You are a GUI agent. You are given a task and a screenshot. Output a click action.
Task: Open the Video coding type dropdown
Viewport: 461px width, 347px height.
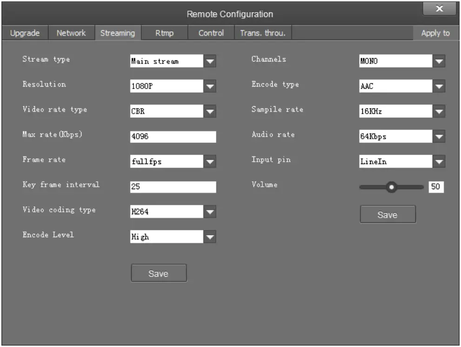(210, 212)
